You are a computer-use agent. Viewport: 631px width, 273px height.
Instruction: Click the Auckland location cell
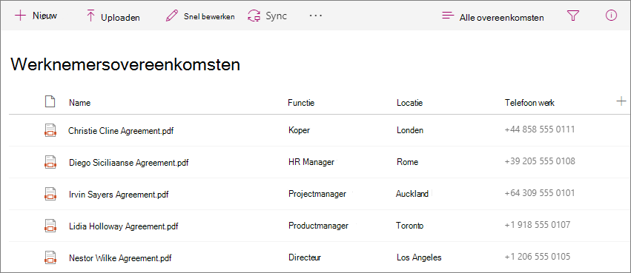point(412,194)
